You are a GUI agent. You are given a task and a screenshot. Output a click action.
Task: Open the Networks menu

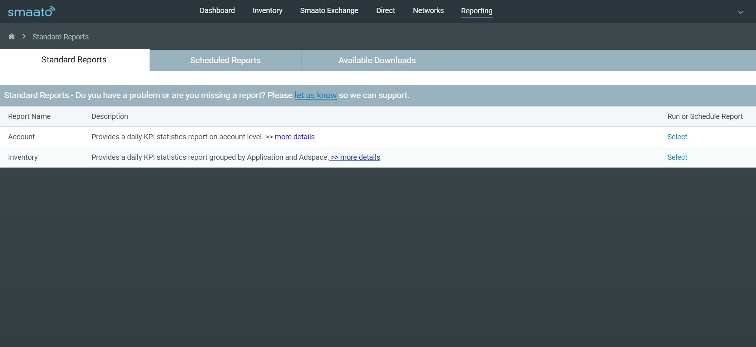(x=428, y=11)
